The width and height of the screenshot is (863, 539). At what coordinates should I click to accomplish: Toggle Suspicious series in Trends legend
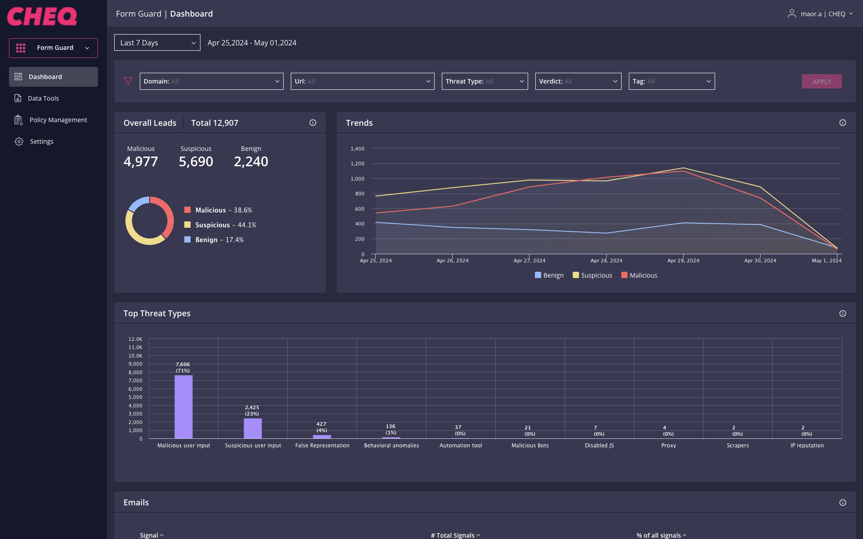(592, 275)
